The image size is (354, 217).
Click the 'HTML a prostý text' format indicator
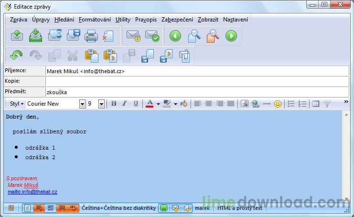pos(240,208)
